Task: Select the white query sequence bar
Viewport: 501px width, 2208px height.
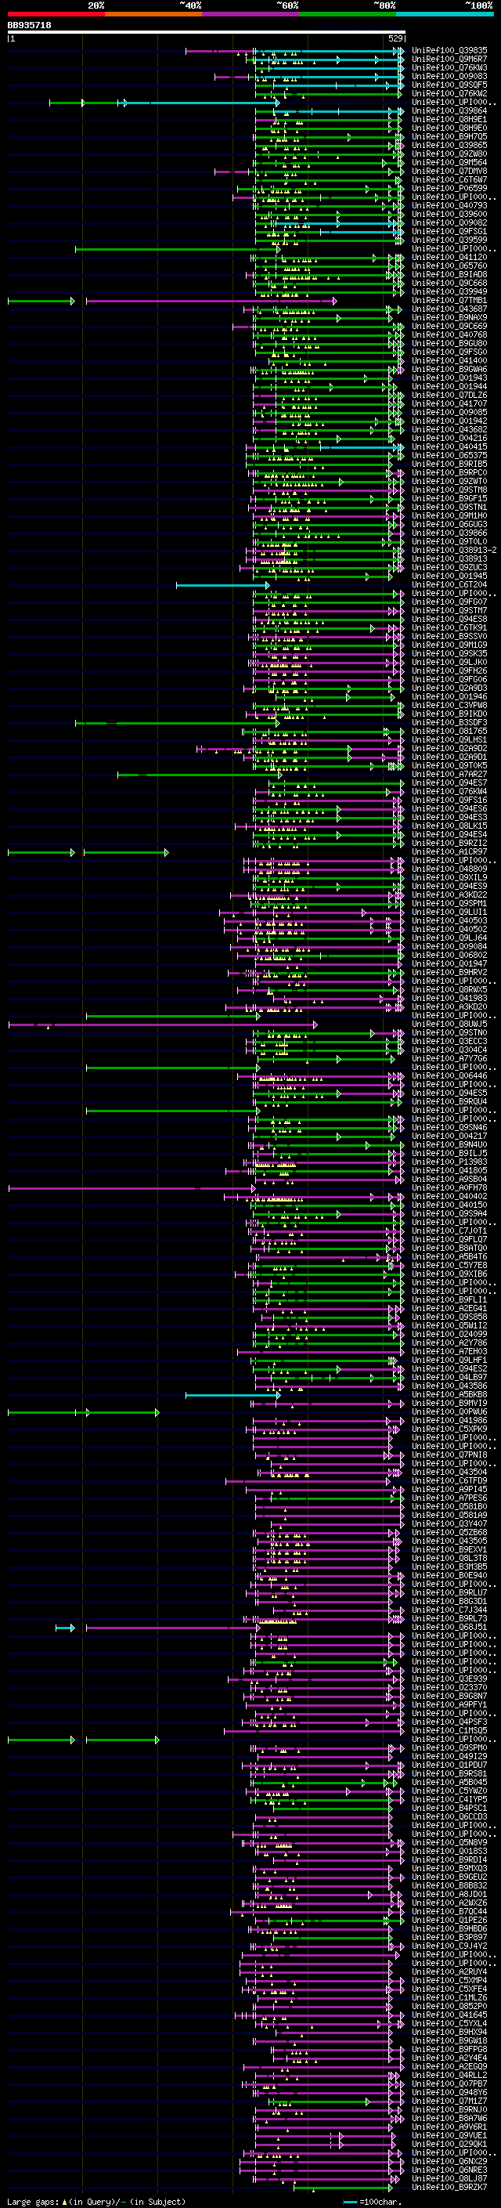Action: (207, 33)
